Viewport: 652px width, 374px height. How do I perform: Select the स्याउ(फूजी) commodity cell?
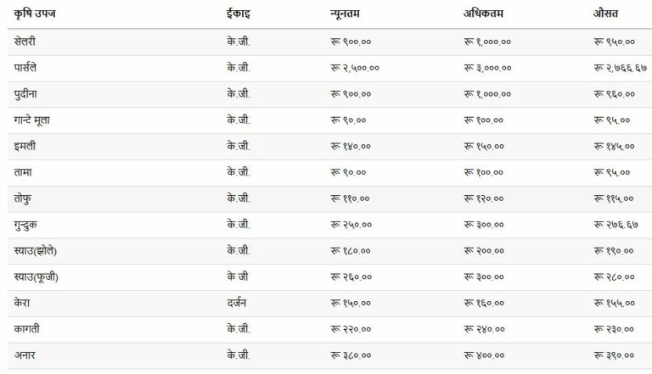pyautogui.click(x=37, y=276)
